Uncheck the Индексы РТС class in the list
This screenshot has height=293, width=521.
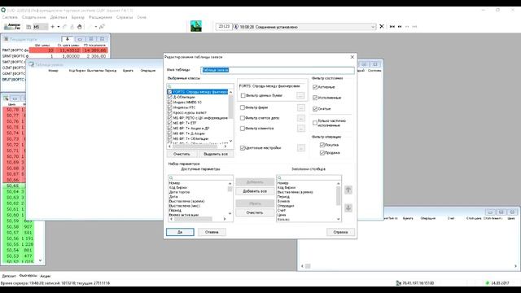coord(170,107)
